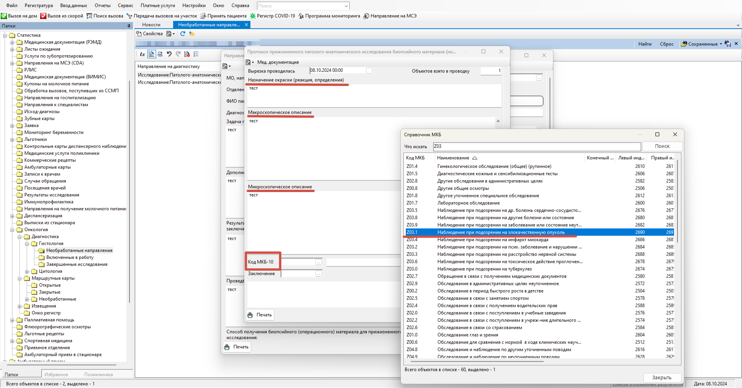Click the Код МКБ column header
Viewport: 742px width, 388px height.
tap(419, 158)
